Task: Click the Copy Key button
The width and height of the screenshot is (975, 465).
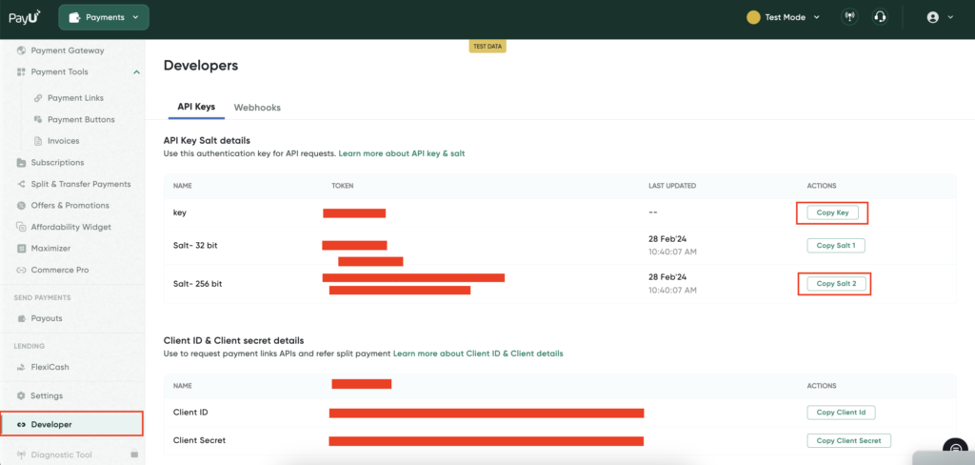Action: (x=832, y=212)
